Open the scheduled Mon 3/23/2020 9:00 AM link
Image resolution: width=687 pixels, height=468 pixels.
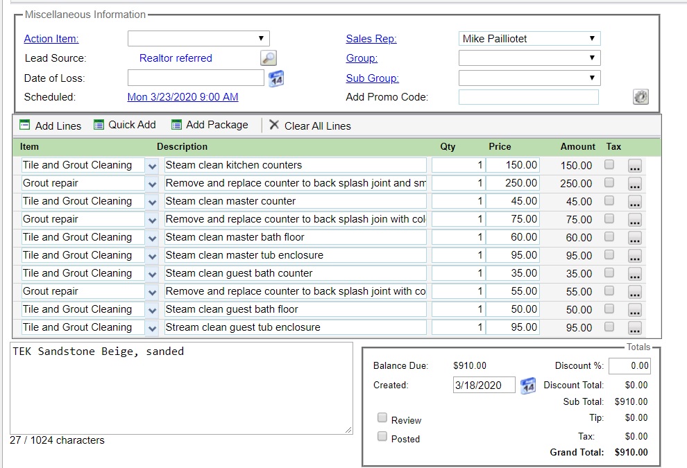pos(183,97)
